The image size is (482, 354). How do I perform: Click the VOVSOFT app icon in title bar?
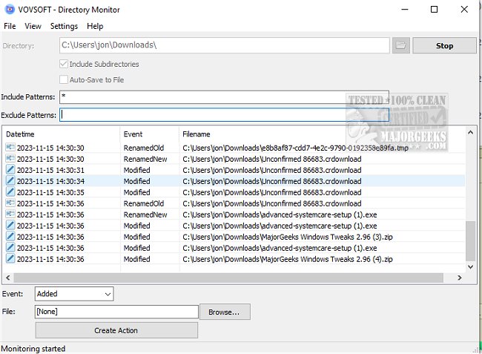coord(9,10)
